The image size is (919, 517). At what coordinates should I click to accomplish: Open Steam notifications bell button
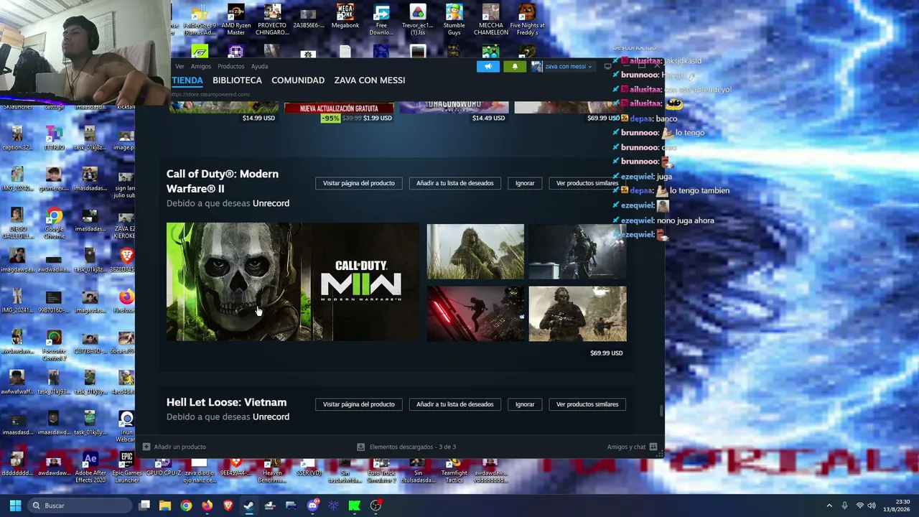515,66
